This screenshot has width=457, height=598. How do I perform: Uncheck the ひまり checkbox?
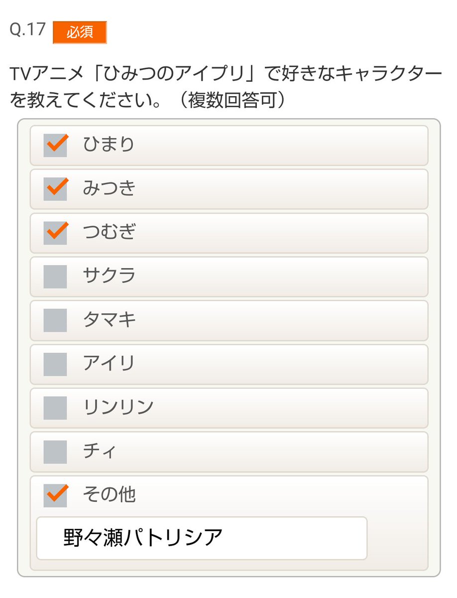coord(55,145)
